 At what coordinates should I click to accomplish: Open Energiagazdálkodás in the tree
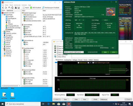(12, 26)
